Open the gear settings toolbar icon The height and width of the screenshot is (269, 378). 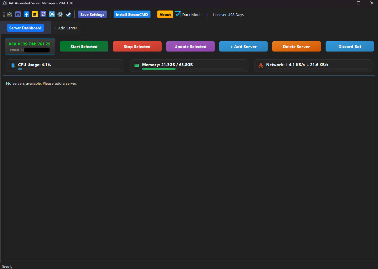60,14
